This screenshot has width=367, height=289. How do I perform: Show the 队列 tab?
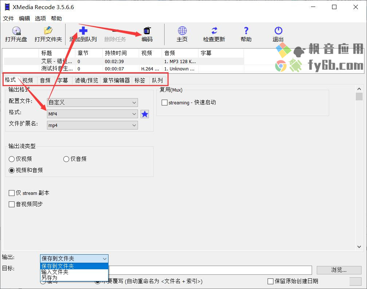click(x=157, y=80)
